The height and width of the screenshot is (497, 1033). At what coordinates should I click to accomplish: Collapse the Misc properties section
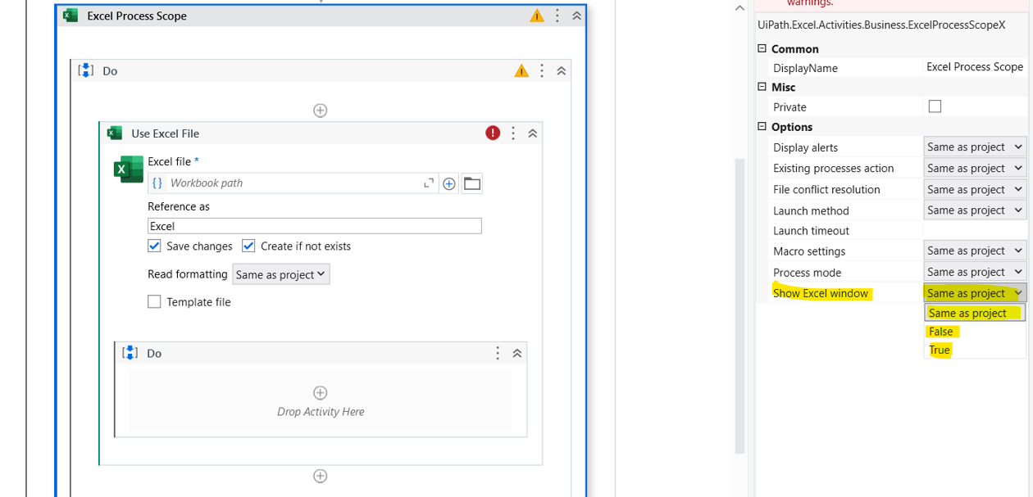pyautogui.click(x=762, y=87)
